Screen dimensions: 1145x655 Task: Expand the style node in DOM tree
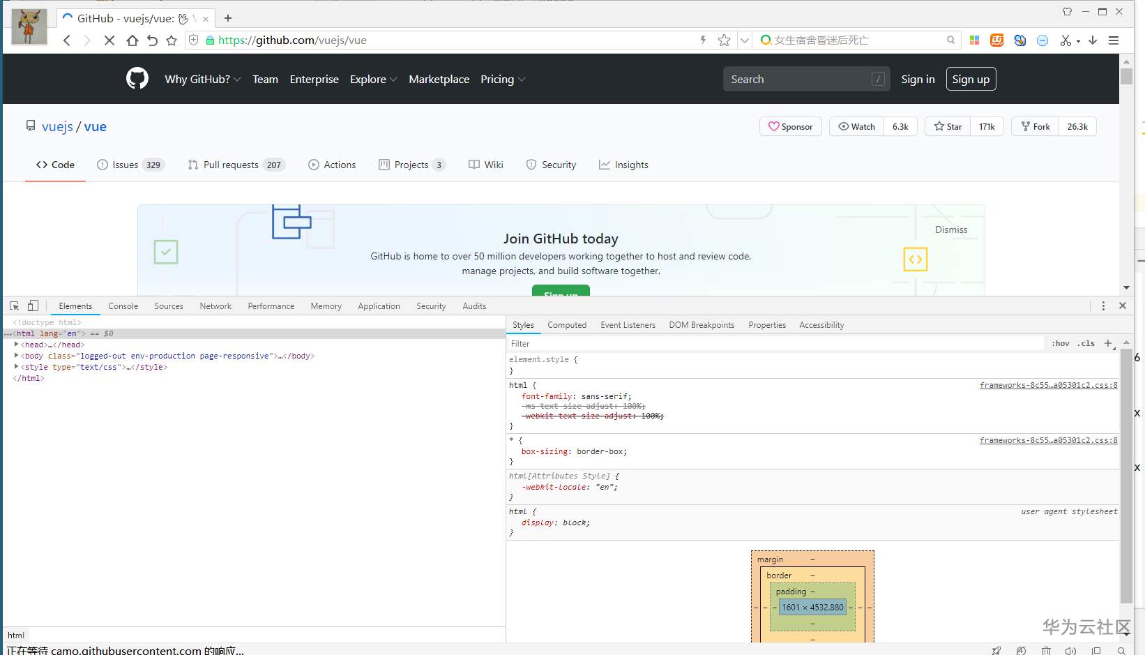[x=16, y=366]
